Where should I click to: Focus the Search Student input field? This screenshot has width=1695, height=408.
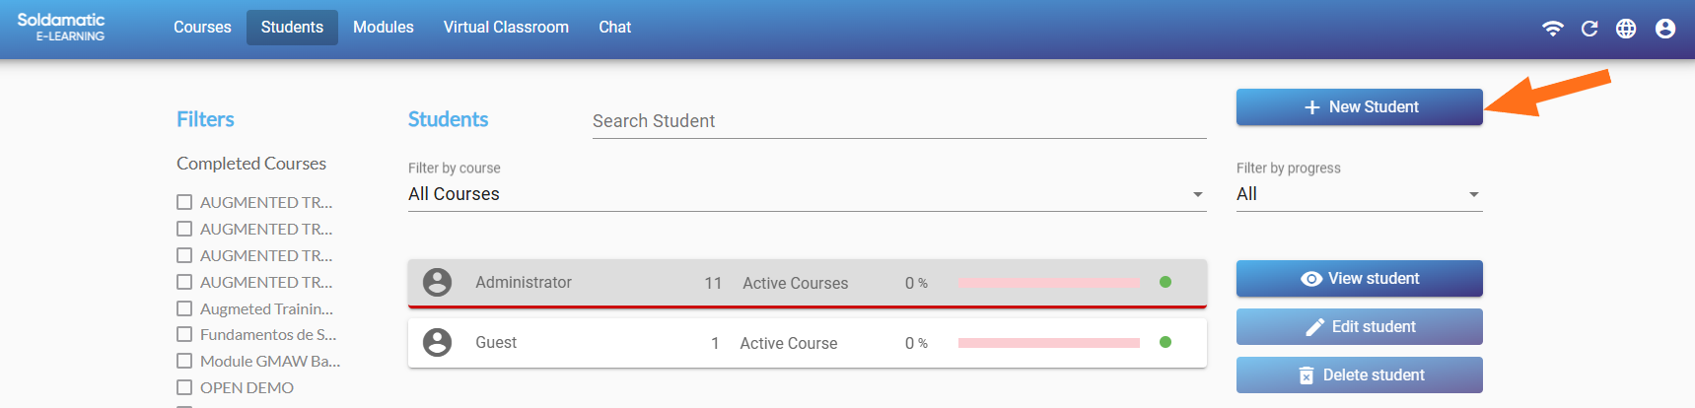[x=898, y=121]
